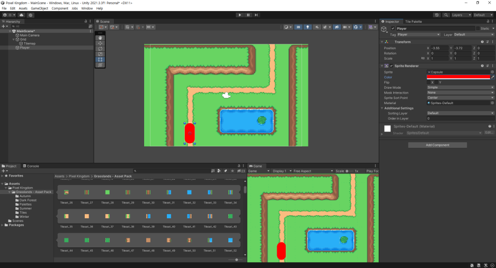Select the Move tool in Scene view
Screen dimensions: 496x268
coord(100,43)
